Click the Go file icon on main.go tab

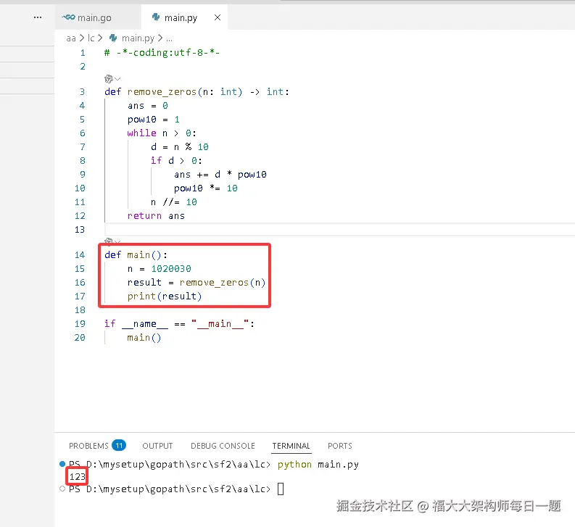tap(69, 17)
